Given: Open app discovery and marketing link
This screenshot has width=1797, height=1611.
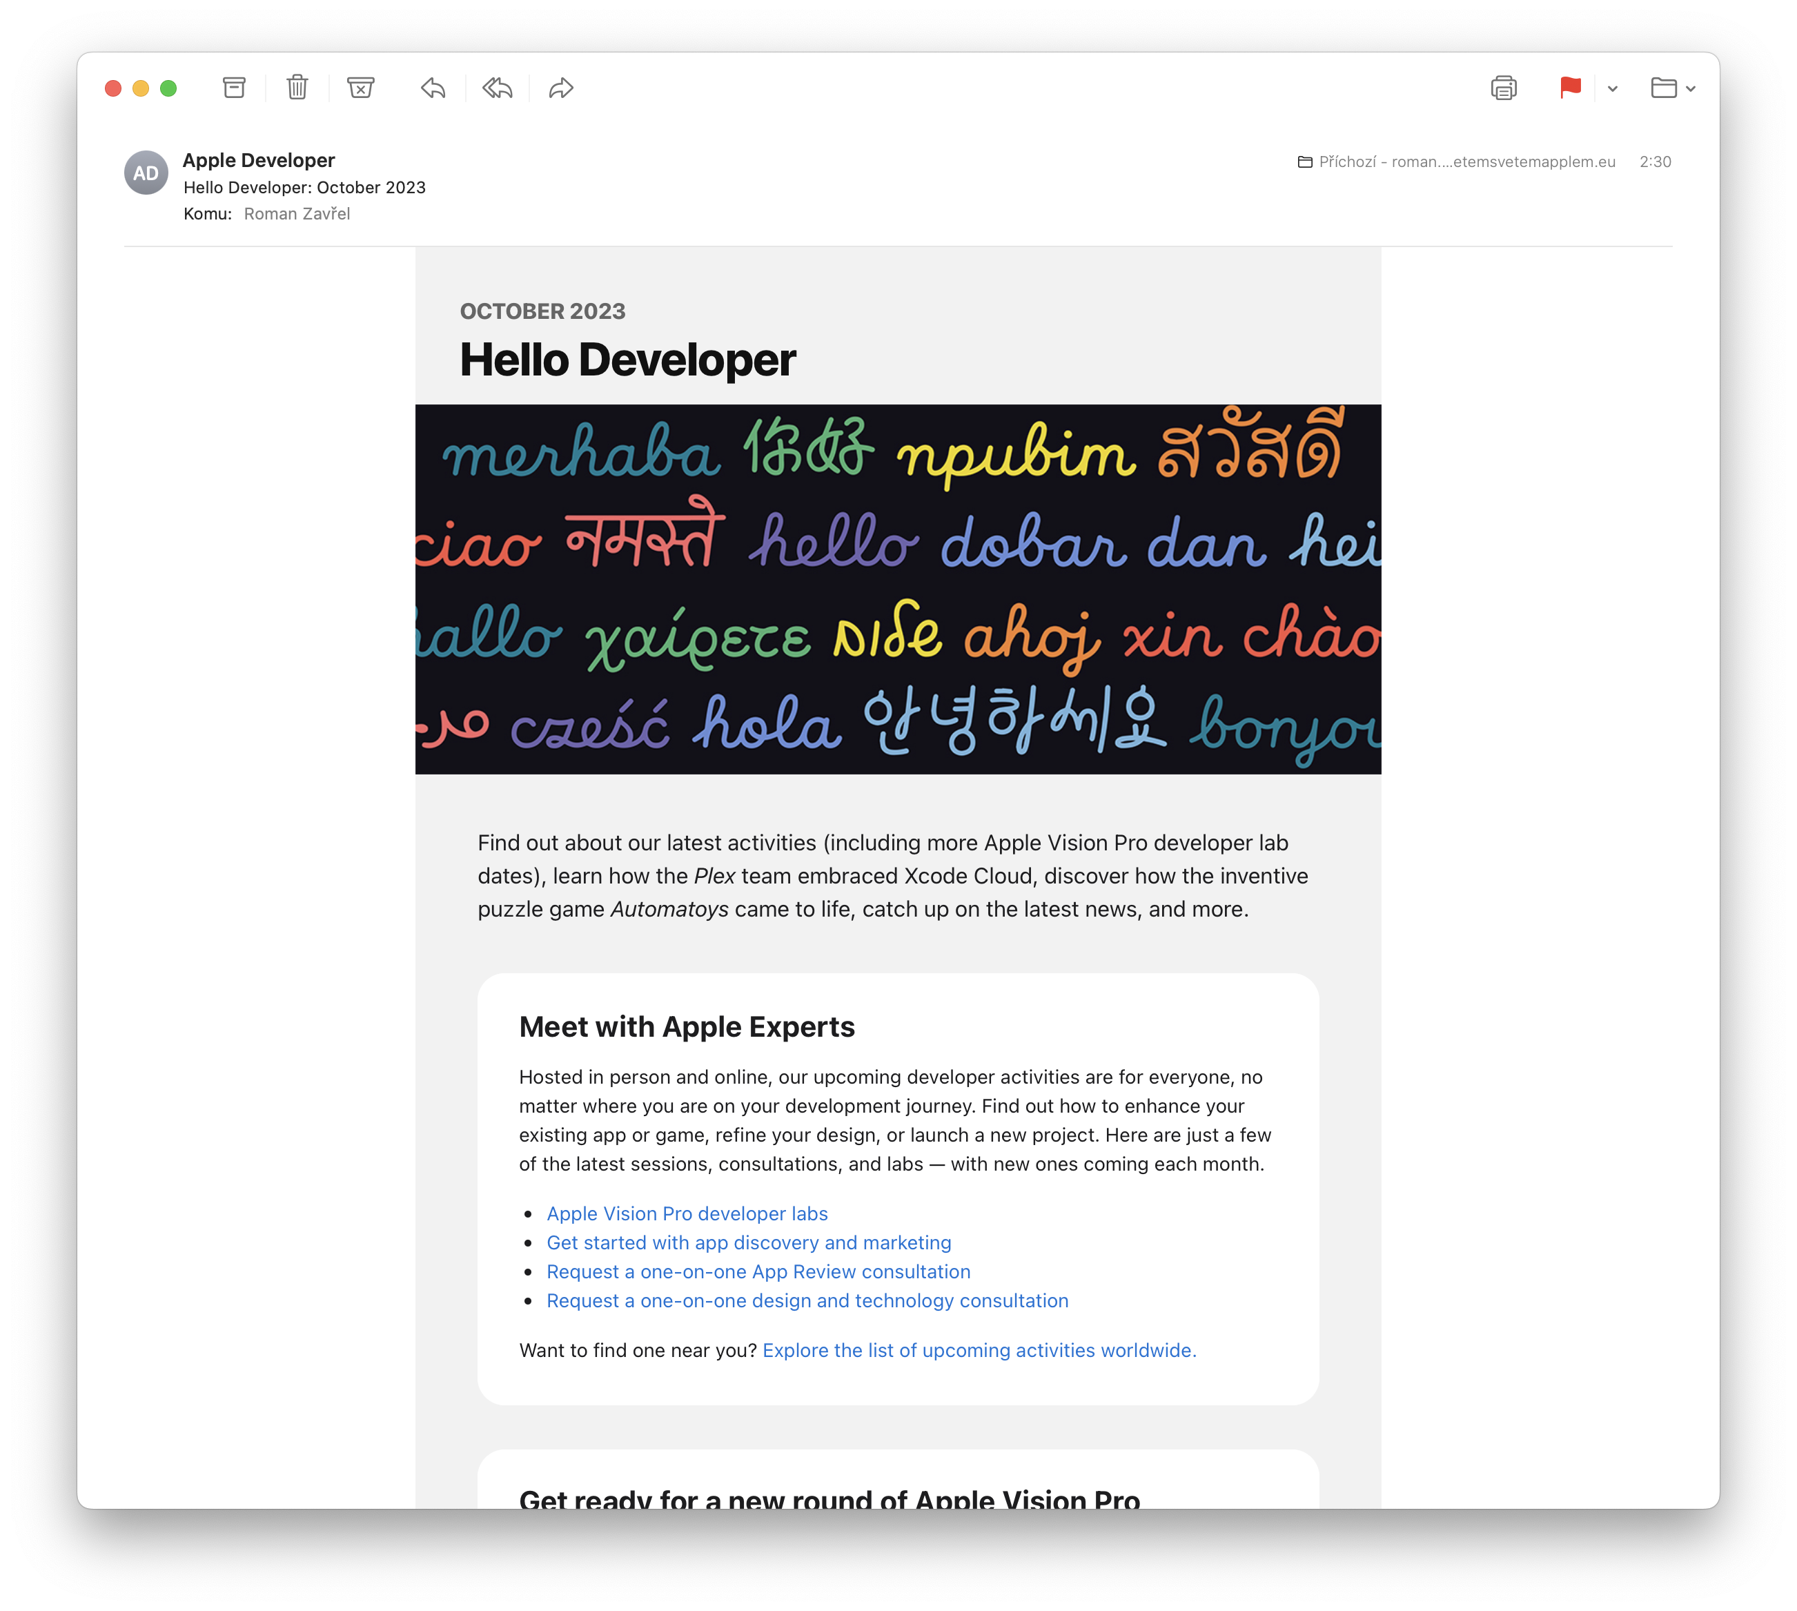Looking at the screenshot, I should (749, 1243).
